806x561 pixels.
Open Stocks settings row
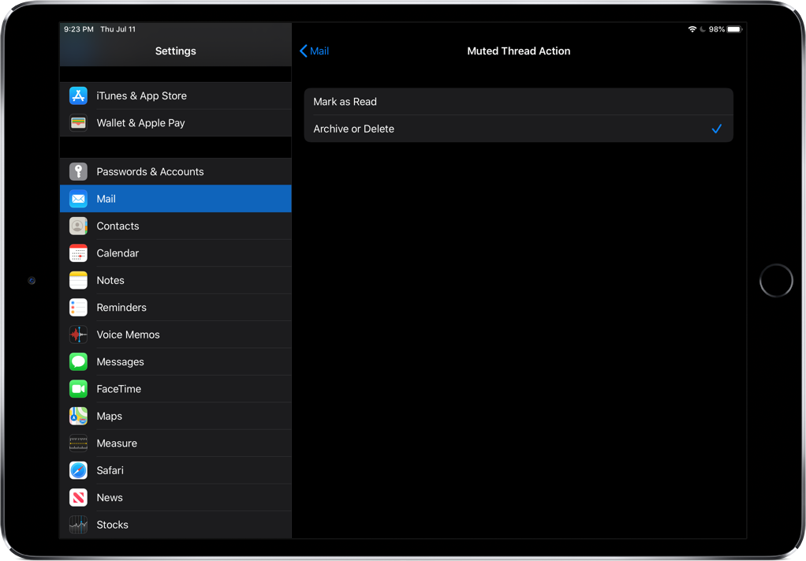[x=176, y=525]
